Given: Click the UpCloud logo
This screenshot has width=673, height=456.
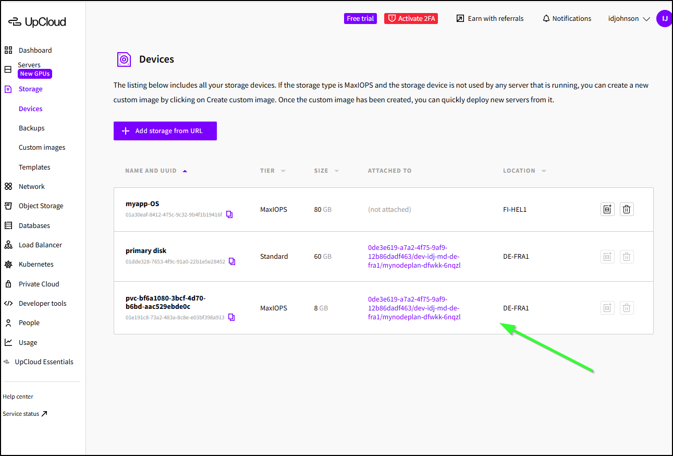Looking at the screenshot, I should [37, 22].
